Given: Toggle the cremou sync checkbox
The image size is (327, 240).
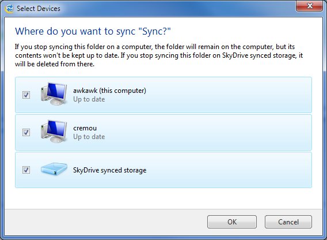Looking at the screenshot, I should point(26,132).
